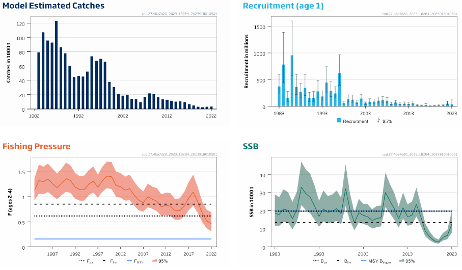Click the Fishing Pressure chart title

(x=37, y=147)
